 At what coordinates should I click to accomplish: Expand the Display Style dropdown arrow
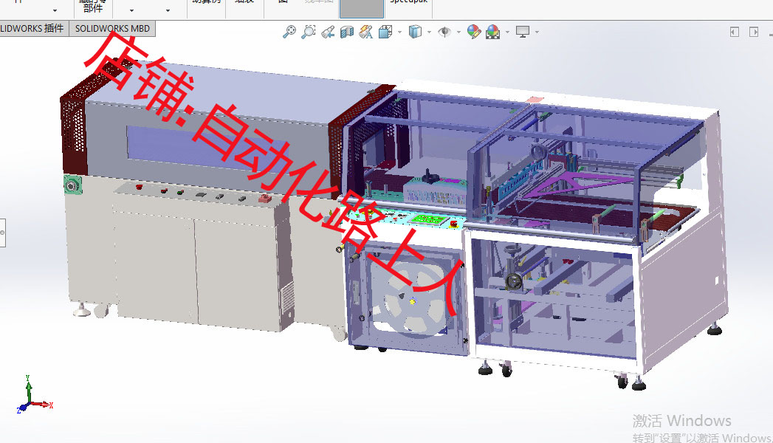click(x=429, y=32)
